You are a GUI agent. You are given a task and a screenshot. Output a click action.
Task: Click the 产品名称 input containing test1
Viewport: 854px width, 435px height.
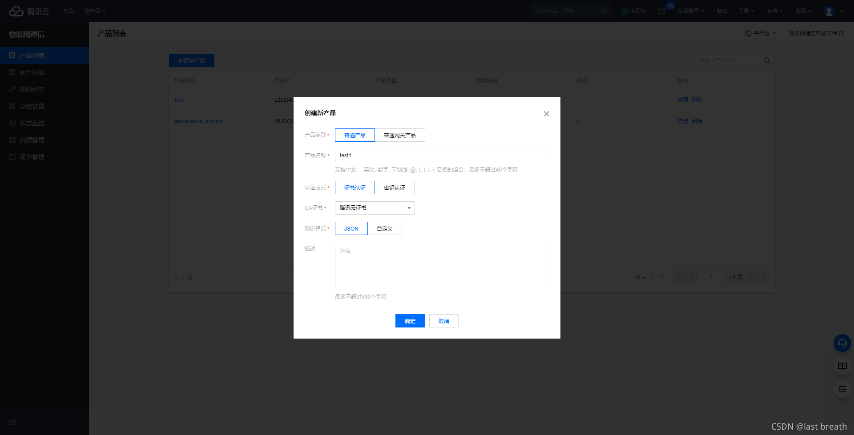[x=442, y=156]
